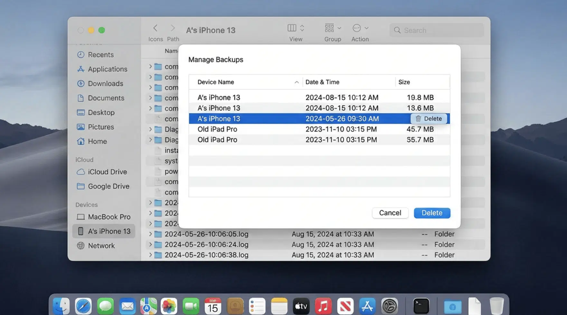Open App Store from the Dock
The width and height of the screenshot is (567, 315).
367,306
